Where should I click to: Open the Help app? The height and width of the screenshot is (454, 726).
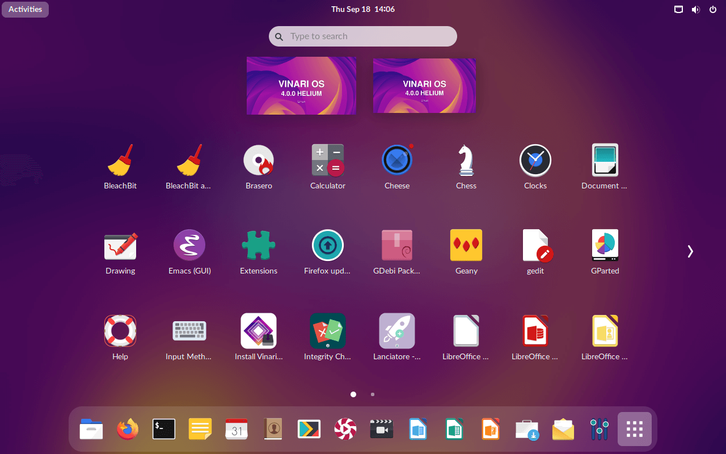point(120,331)
